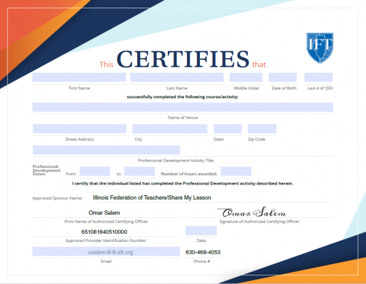Click the 'Professional Development Dates:' label
366x284 pixels.
46,170
